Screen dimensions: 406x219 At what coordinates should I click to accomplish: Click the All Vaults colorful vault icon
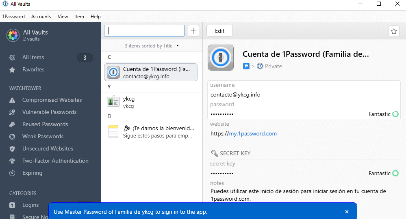[x=13, y=35]
